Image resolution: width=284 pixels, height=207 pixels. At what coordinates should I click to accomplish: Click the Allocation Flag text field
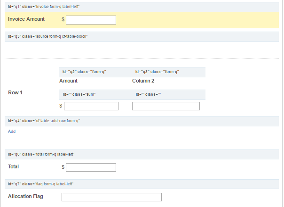tap(111, 197)
